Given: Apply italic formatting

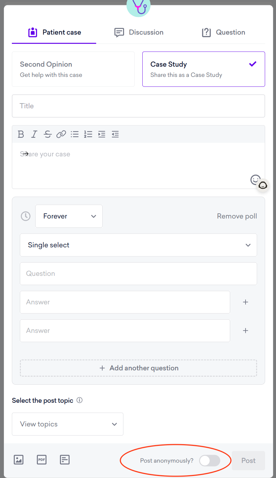Looking at the screenshot, I should [x=34, y=134].
